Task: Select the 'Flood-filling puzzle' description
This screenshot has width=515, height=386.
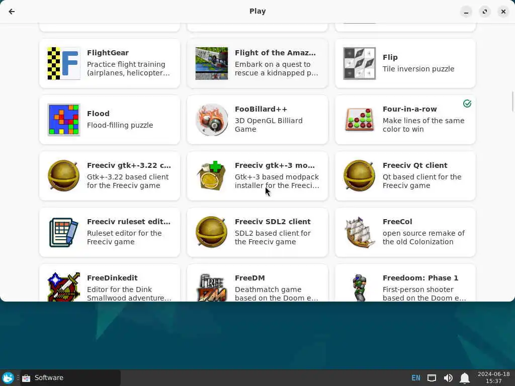Action: [x=120, y=125]
